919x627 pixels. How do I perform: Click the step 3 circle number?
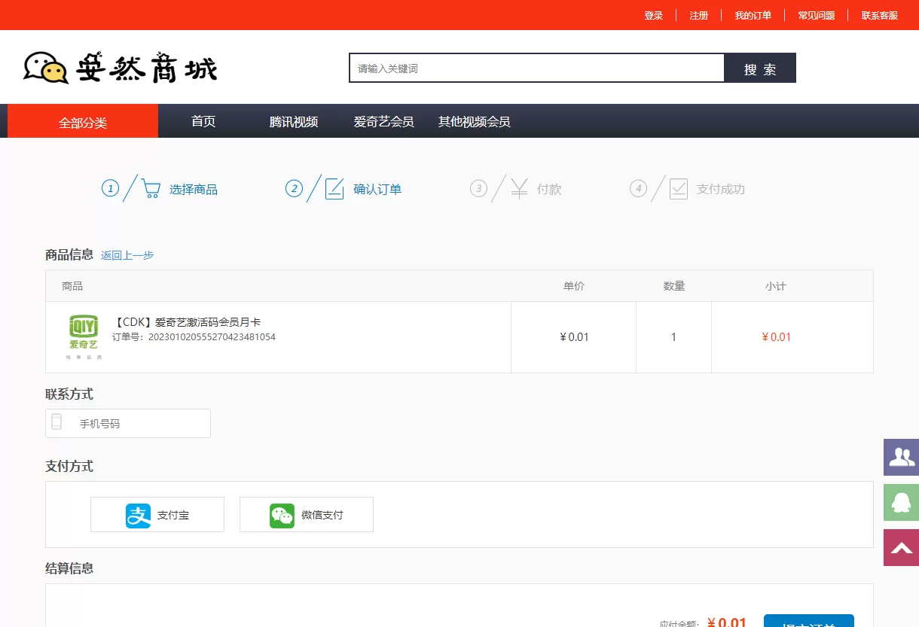(478, 188)
